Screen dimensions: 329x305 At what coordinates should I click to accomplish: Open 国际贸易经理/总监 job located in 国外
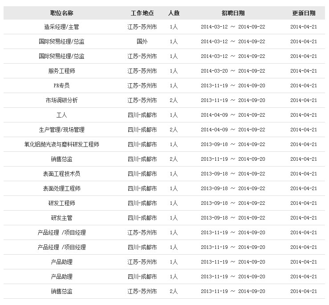(61, 41)
